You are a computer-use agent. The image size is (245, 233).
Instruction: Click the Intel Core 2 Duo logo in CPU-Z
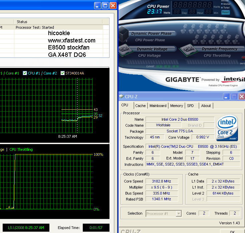coord(227,128)
